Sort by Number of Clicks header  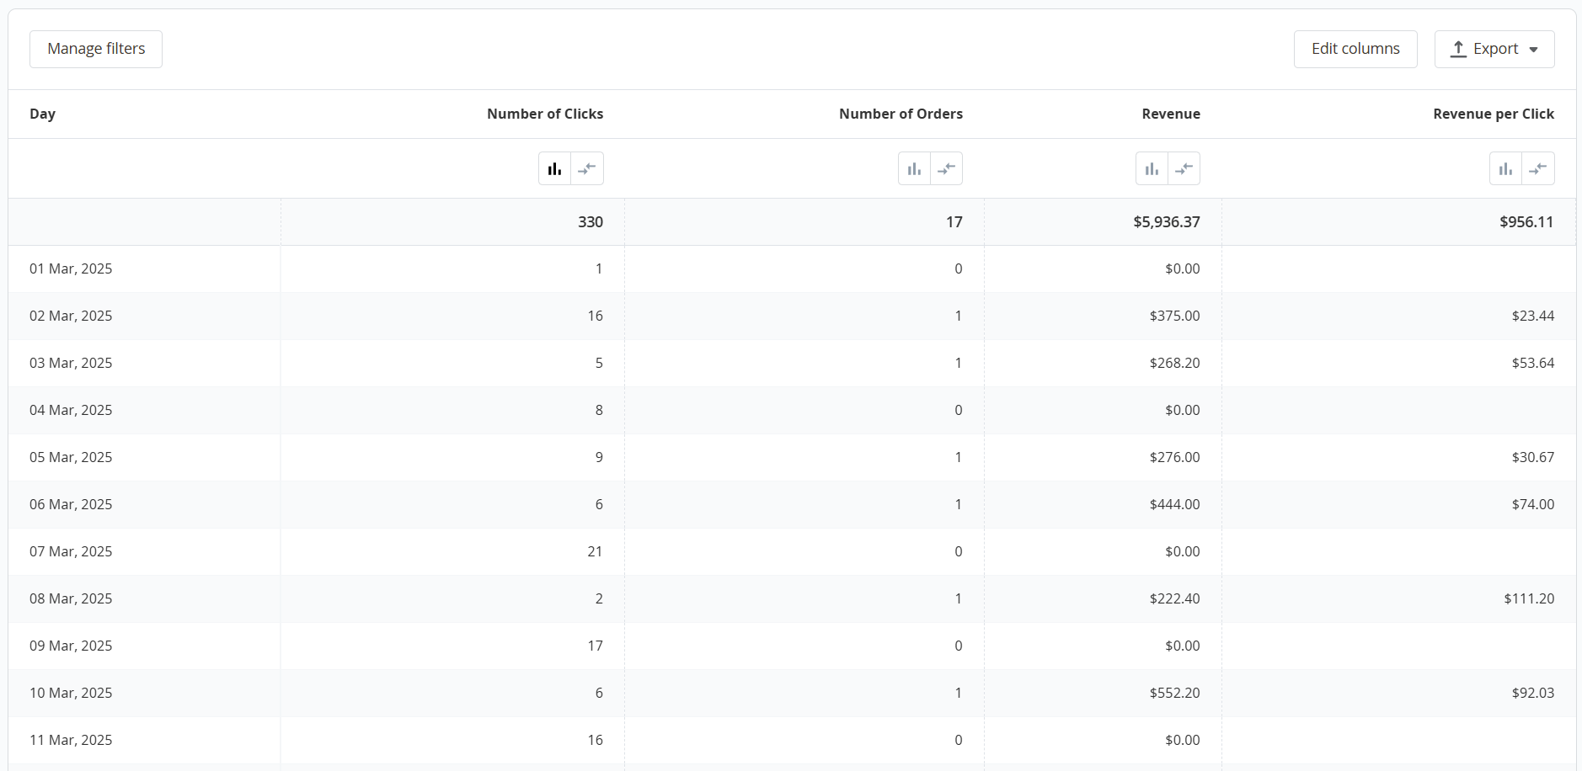[544, 114]
